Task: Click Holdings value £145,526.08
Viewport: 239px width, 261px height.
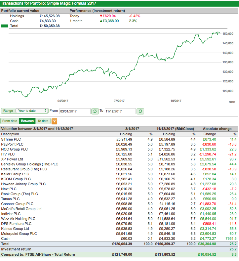Action: pos(50,16)
